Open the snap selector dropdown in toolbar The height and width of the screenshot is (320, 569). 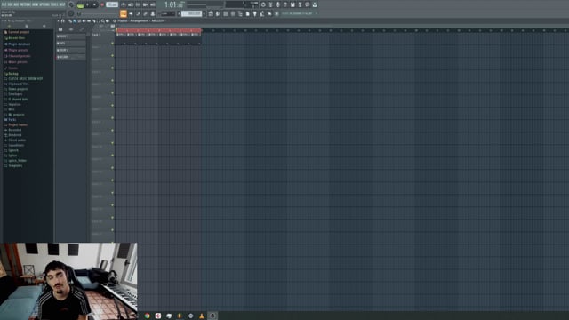167,14
